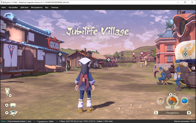The image size is (196, 123).
Task: Open the Действия menu
Action: point(24,8)
